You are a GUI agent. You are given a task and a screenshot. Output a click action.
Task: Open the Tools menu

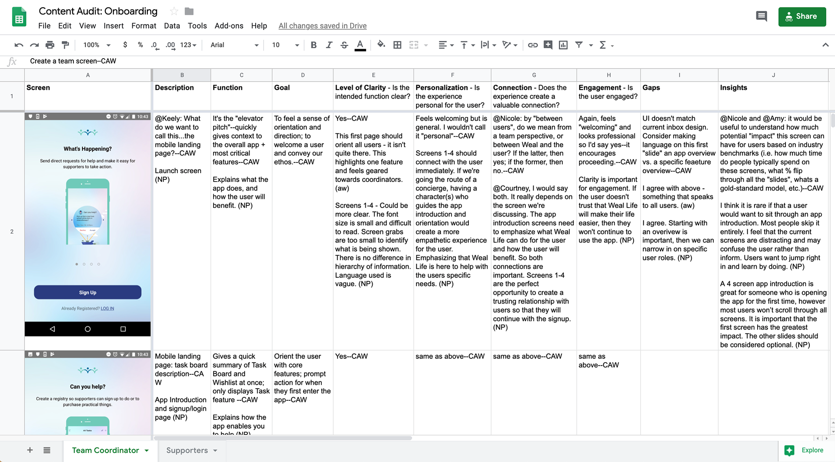coord(197,26)
